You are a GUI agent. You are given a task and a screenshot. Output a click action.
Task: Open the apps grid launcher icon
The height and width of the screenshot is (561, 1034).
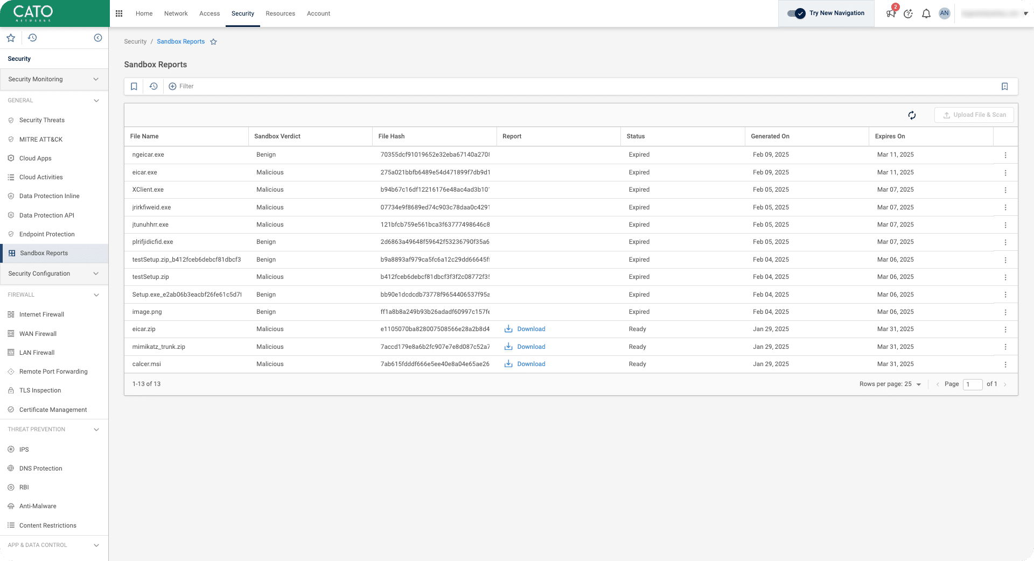119,13
